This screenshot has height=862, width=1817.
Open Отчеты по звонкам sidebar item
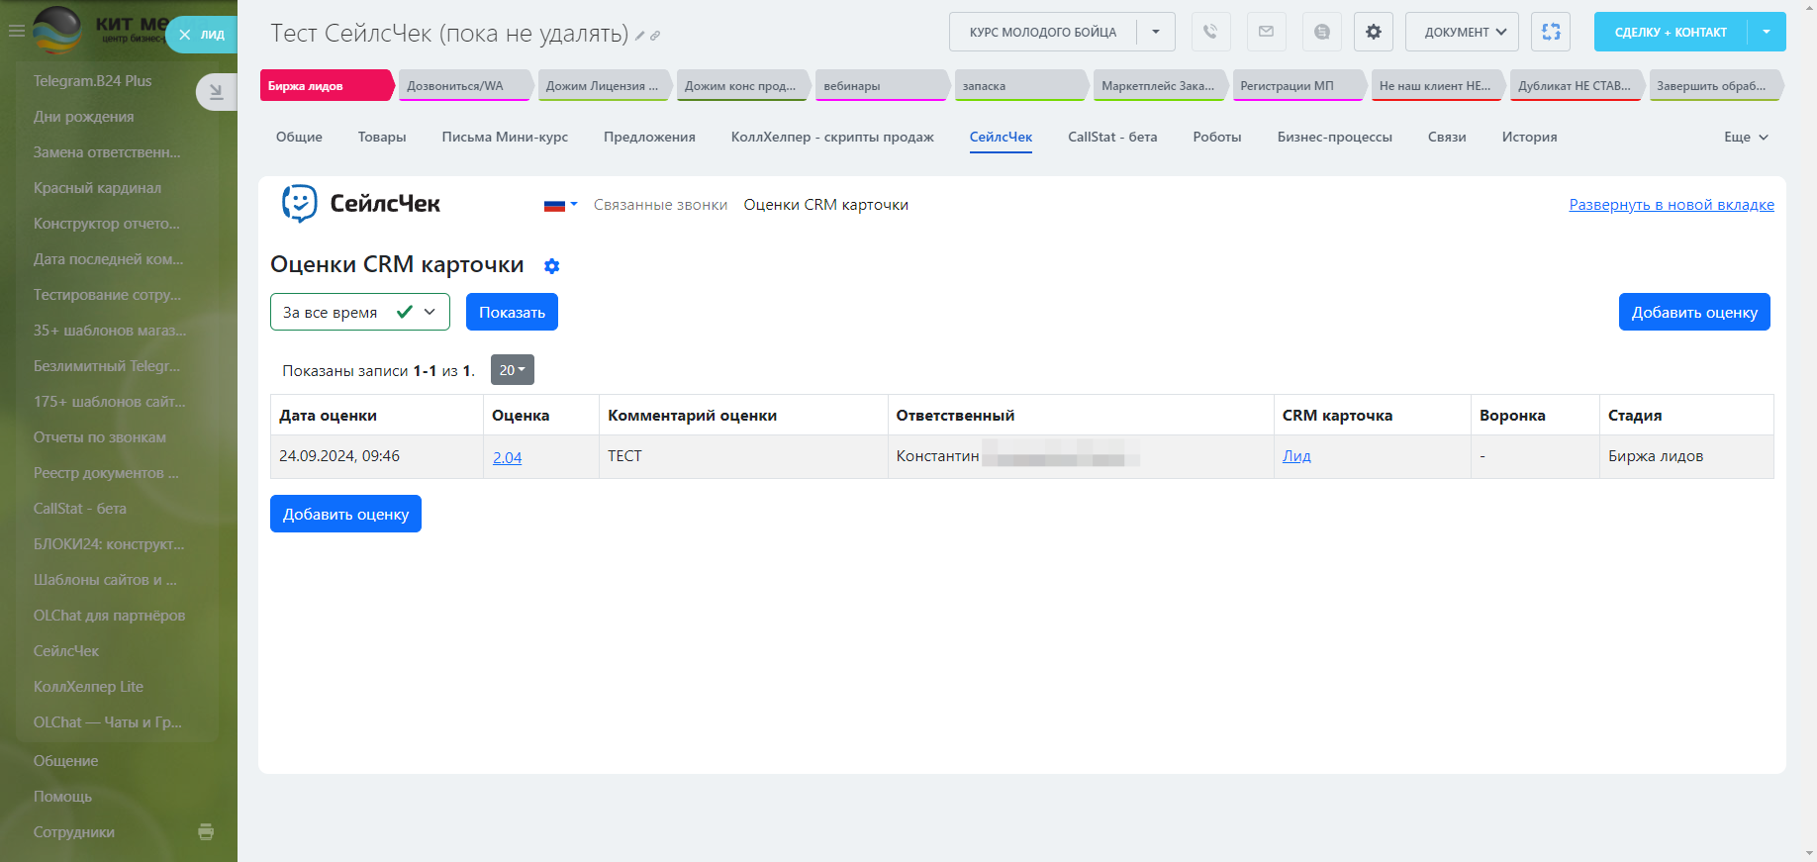(x=100, y=437)
